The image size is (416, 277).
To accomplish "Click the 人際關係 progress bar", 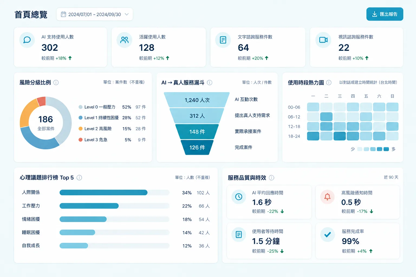I will coord(114,193).
